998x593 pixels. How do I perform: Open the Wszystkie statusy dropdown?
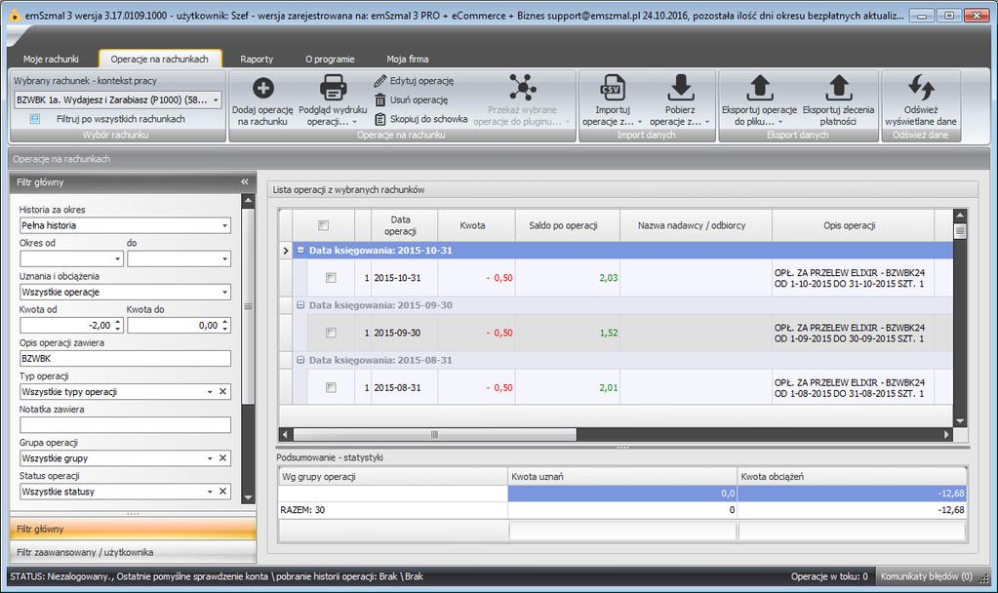click(x=210, y=492)
